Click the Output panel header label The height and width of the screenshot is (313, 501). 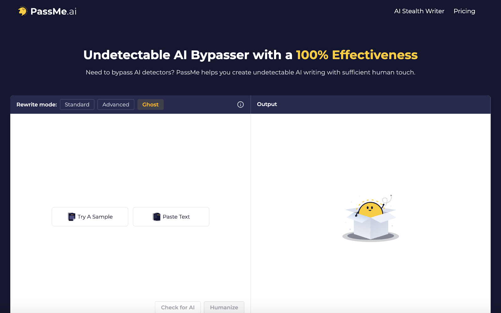267,104
